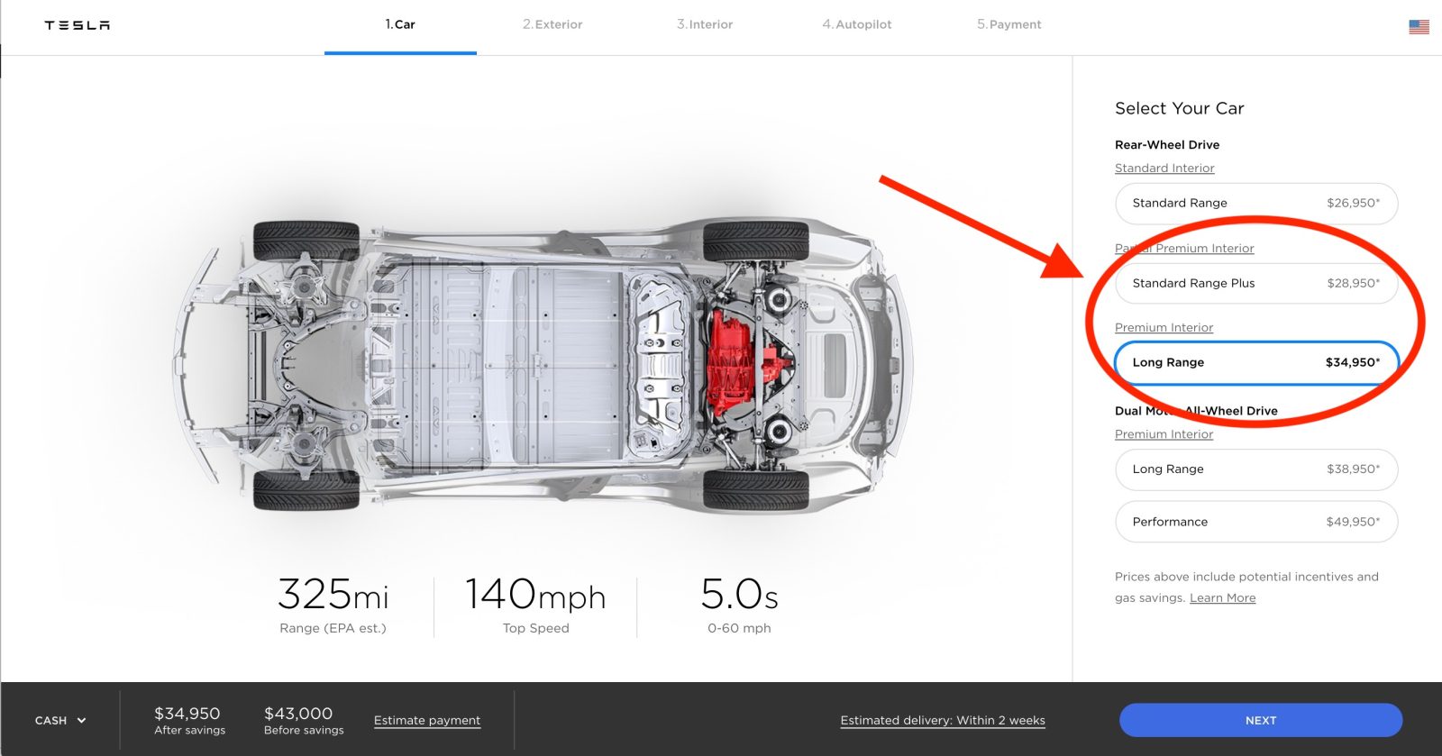
Task: Open the 4. Autopilot step
Action: (856, 24)
